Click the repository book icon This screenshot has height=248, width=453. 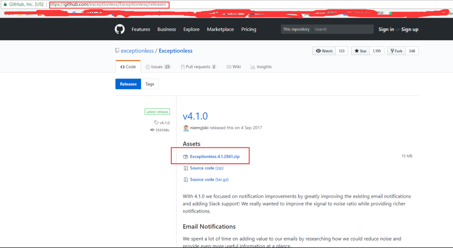117,51
